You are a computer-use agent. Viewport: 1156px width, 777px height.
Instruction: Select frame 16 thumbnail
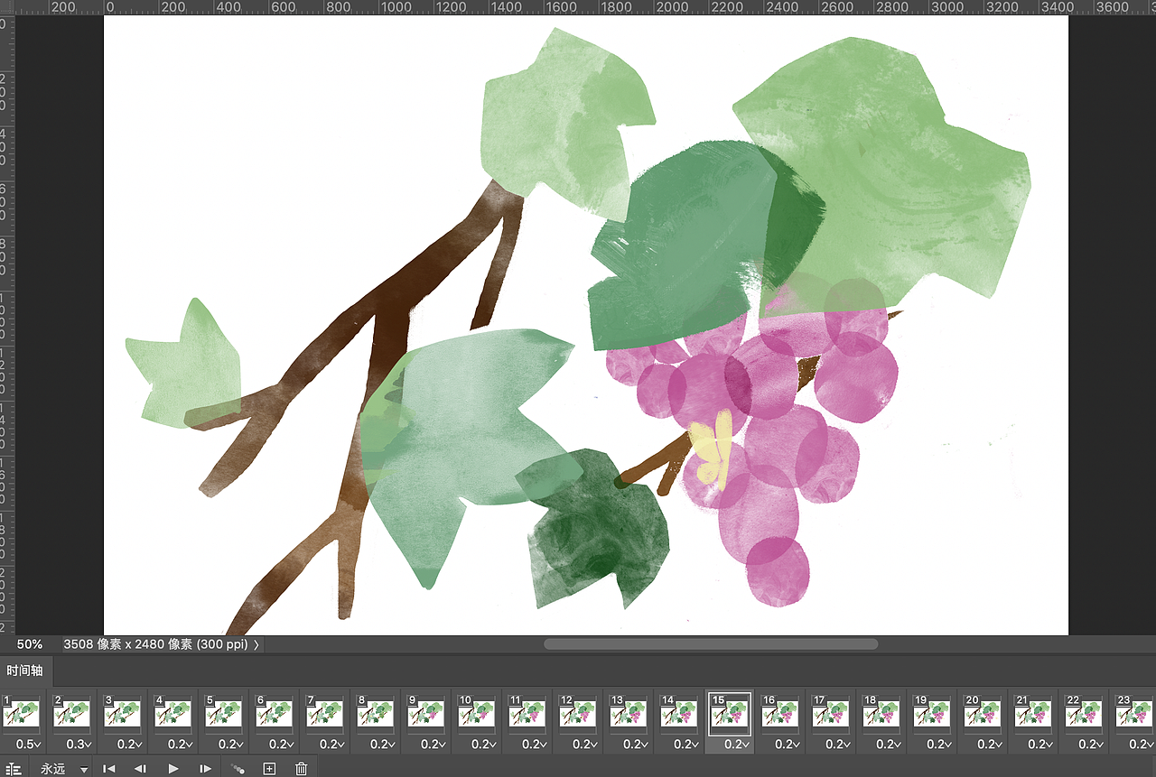pos(780,714)
